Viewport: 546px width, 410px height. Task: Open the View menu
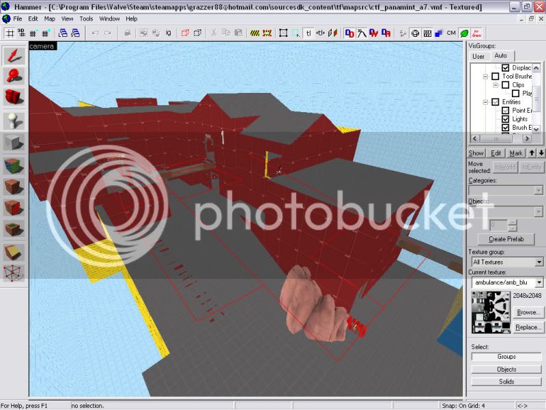[x=67, y=19]
